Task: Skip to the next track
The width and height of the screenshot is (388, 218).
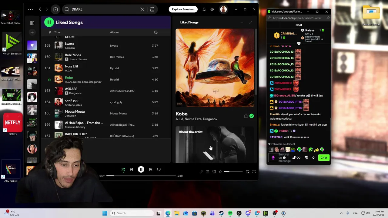Action: pyautogui.click(x=151, y=169)
